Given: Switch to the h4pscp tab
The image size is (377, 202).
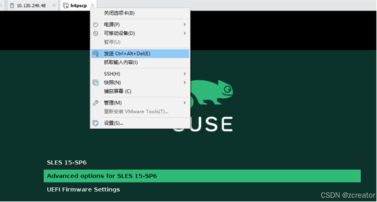Looking at the screenshot, I should tap(79, 5).
